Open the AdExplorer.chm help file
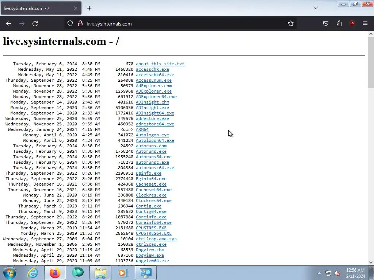The width and height of the screenshot is (374, 280). click(x=154, y=86)
